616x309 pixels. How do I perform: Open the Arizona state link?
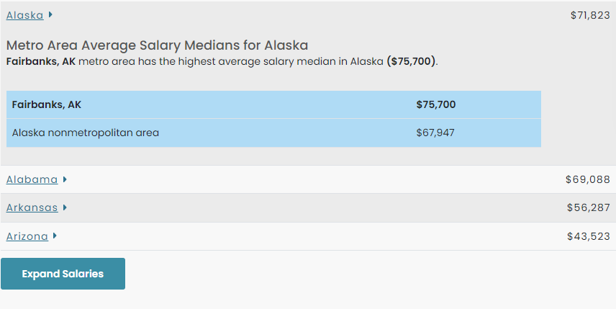[27, 236]
